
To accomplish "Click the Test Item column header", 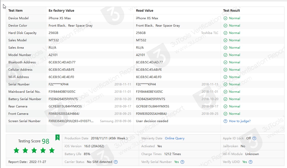I will (x=15, y=11).
